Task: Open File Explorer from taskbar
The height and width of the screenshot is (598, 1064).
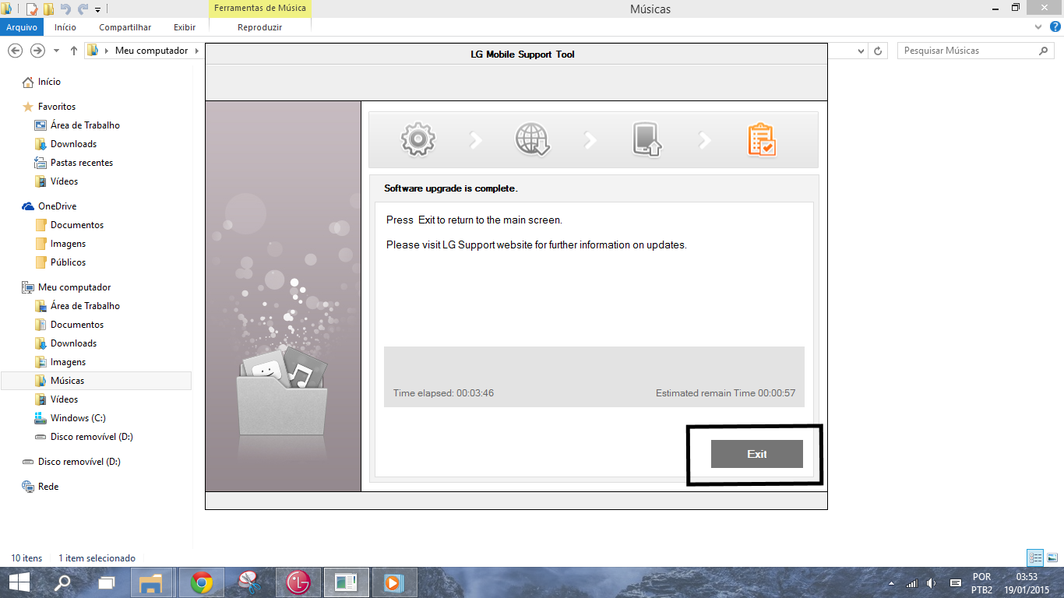Action: pos(151,582)
